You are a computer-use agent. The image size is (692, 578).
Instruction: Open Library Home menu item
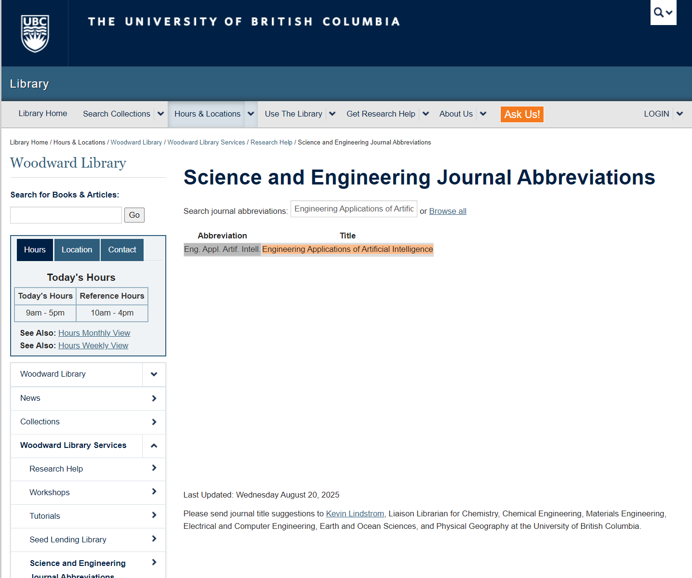click(43, 114)
